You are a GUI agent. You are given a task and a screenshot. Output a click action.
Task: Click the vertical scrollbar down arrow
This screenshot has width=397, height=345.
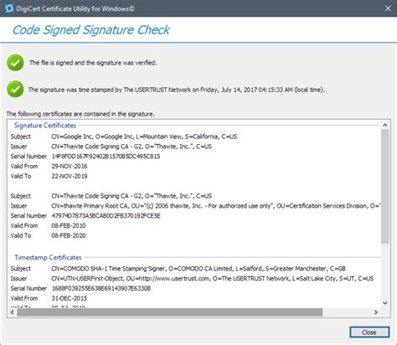385,303
